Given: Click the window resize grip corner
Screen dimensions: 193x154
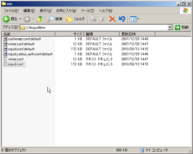Looking at the screenshot, I should pos(190,151).
